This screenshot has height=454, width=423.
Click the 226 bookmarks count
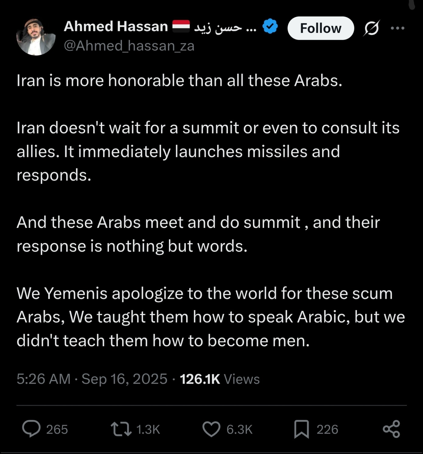click(x=327, y=429)
